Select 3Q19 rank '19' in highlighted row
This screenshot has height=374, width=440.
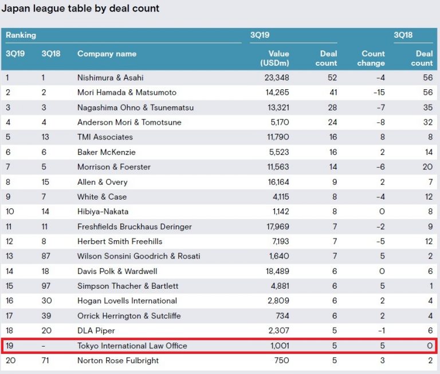[x=10, y=346]
